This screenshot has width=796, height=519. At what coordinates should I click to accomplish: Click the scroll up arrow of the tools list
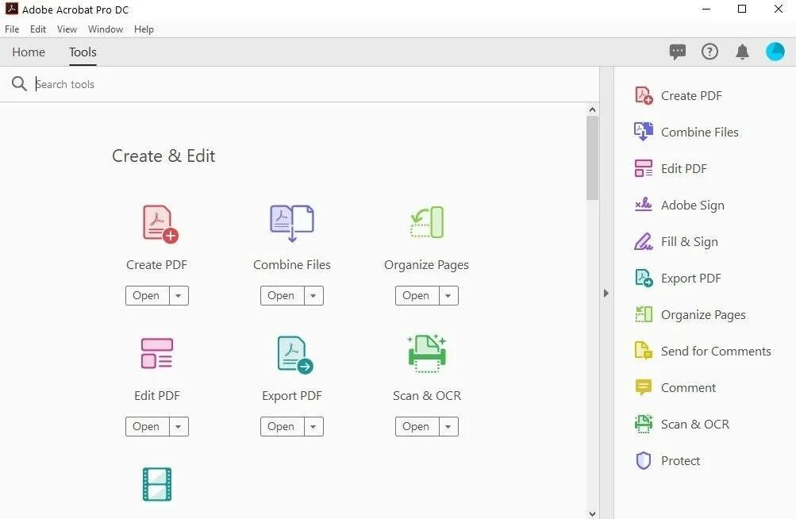coord(592,110)
